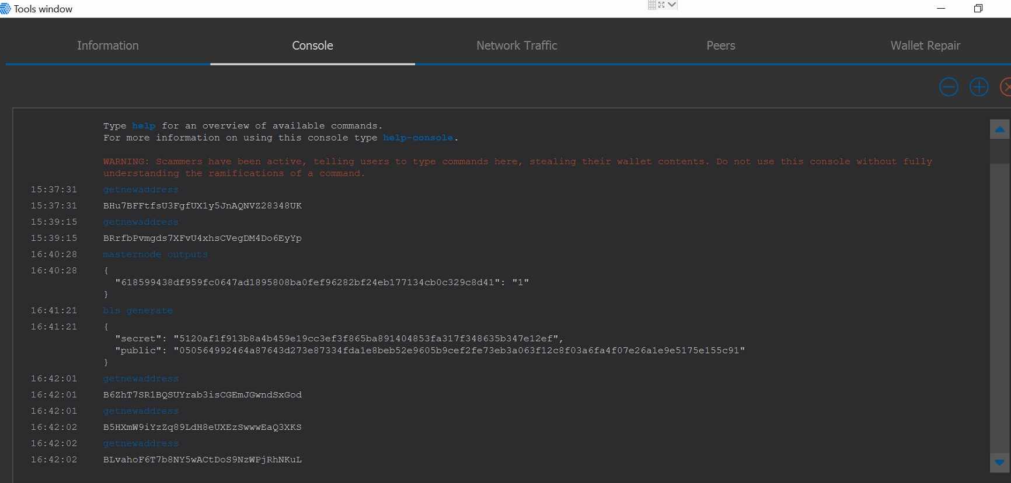The width and height of the screenshot is (1011, 483).
Task: Minimize the Tools window
Action: click(x=941, y=8)
